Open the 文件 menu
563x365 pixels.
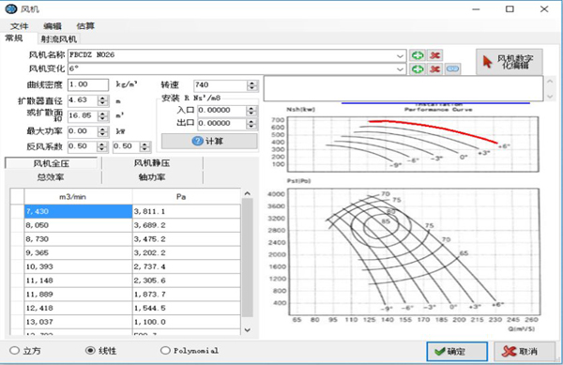click(x=19, y=26)
